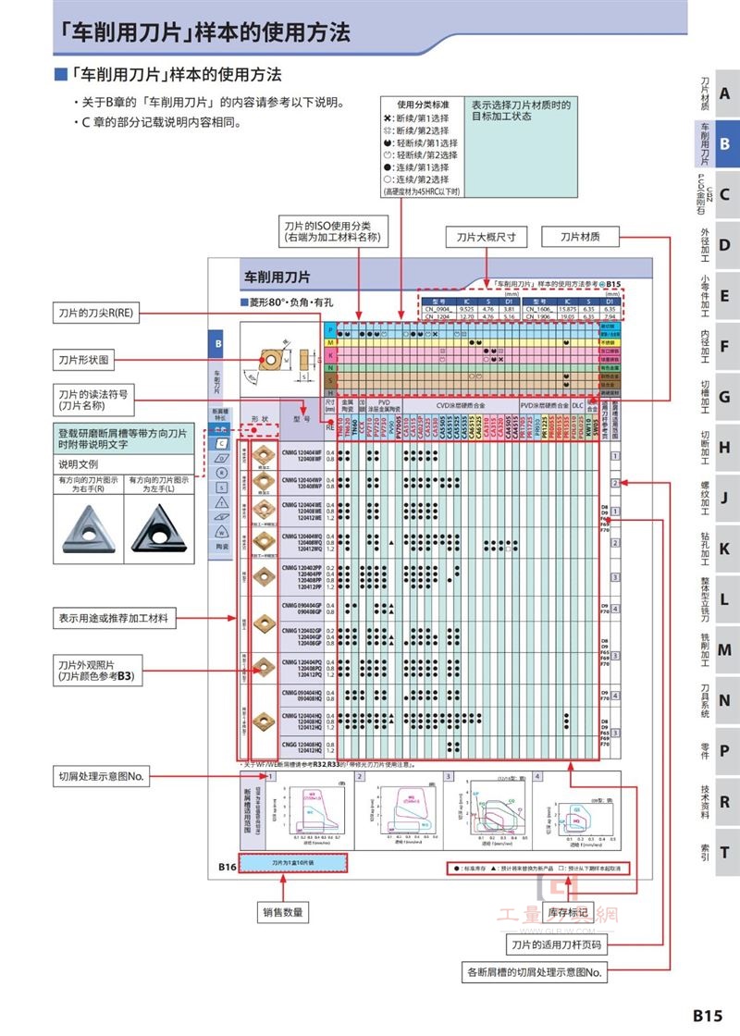Click the 刀片的刀尖R(RE) label
Viewport: 740px width, 1036px height.
[96, 313]
